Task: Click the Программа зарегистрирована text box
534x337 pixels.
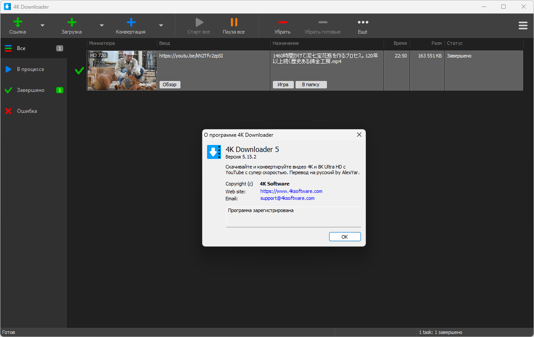Action: pos(293,216)
